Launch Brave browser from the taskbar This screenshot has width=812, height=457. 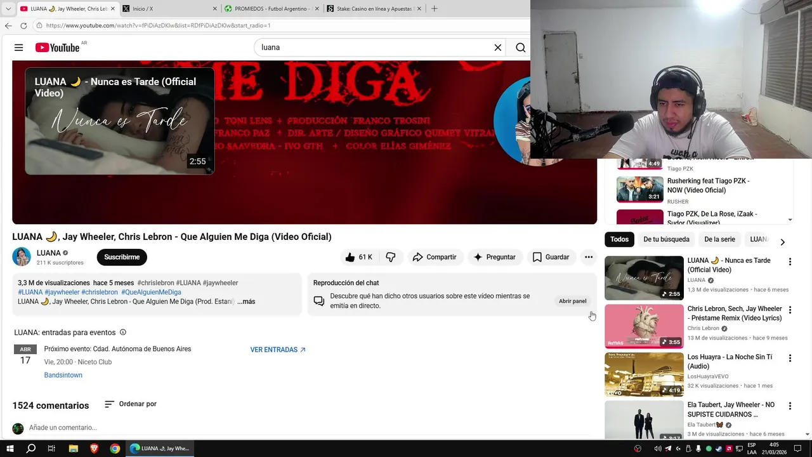94,448
